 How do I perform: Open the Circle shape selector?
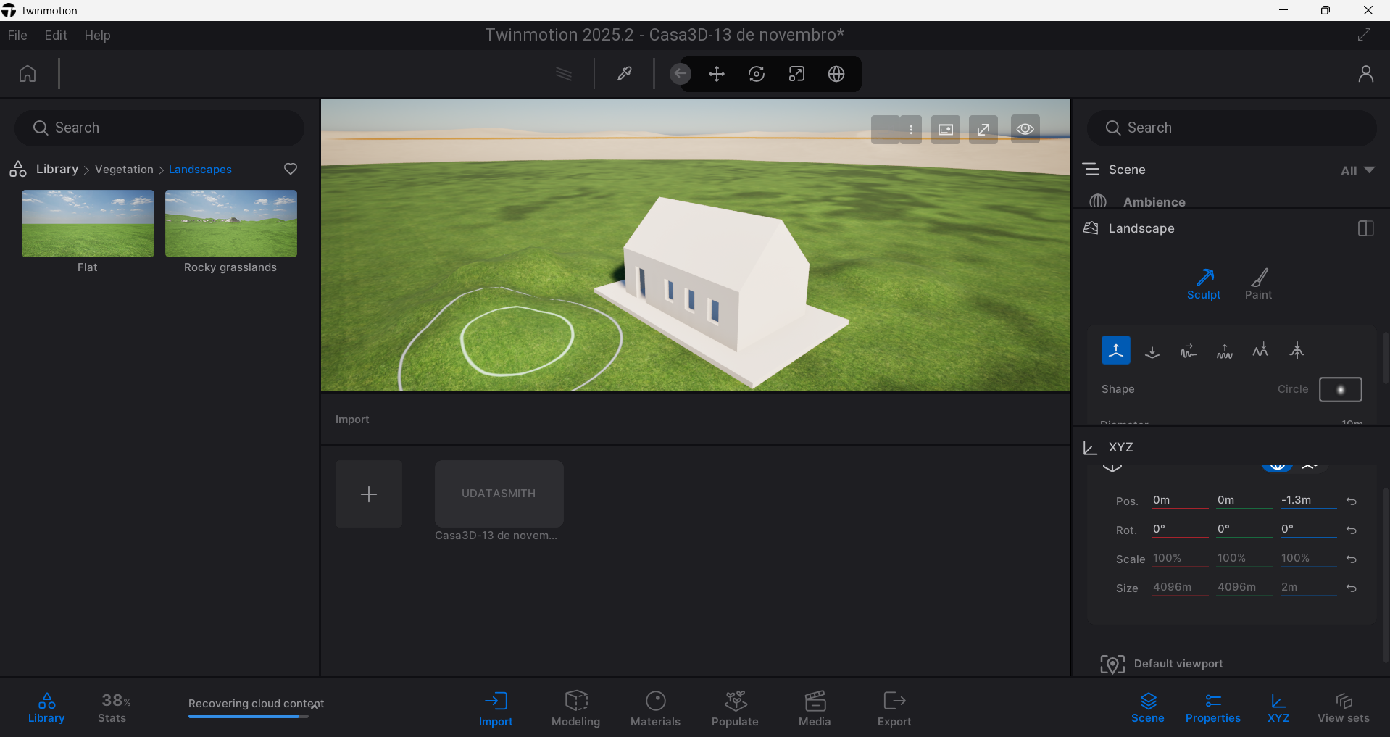pos(1340,389)
